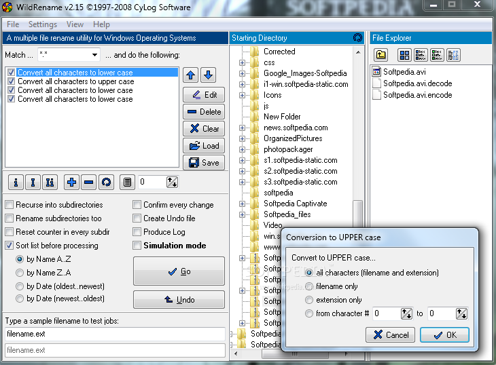Select the Softpedia.avi file icon
496x365 pixels.
(x=376, y=72)
